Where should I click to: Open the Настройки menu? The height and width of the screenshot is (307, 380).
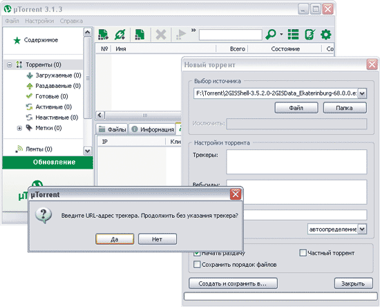click(x=39, y=21)
